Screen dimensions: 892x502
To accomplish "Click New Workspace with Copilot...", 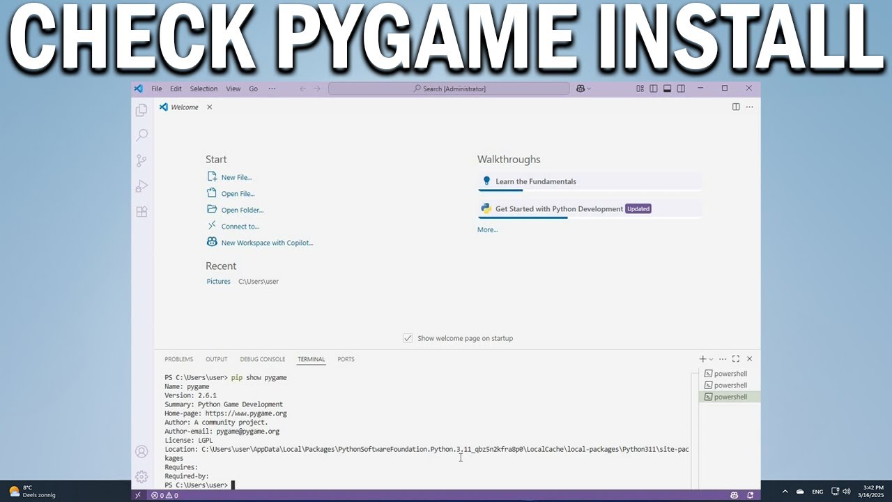I will pyautogui.click(x=267, y=243).
